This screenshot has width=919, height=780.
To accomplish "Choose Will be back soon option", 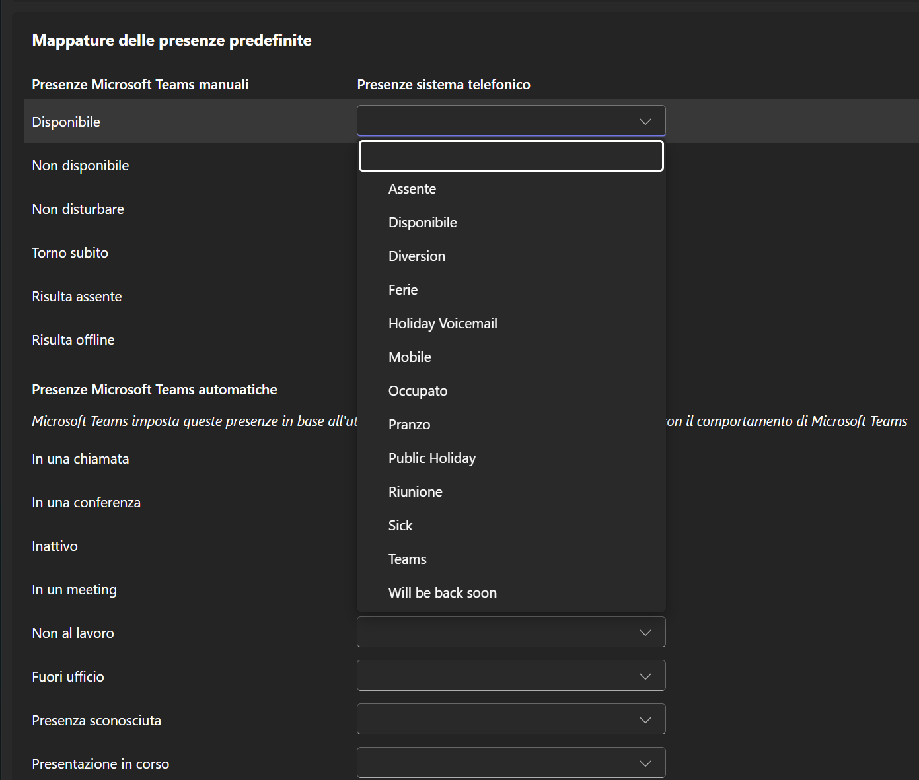I will (x=442, y=593).
